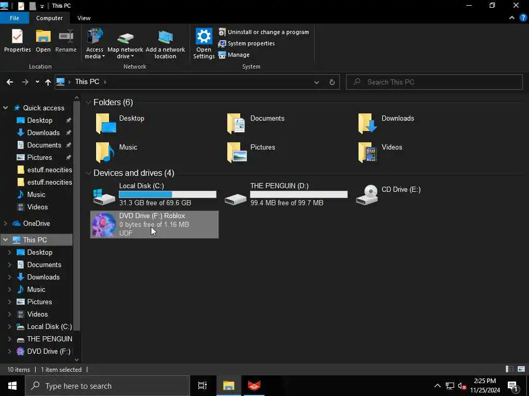Collapse the This PC tree node
529x396 pixels.
pyautogui.click(x=5, y=240)
